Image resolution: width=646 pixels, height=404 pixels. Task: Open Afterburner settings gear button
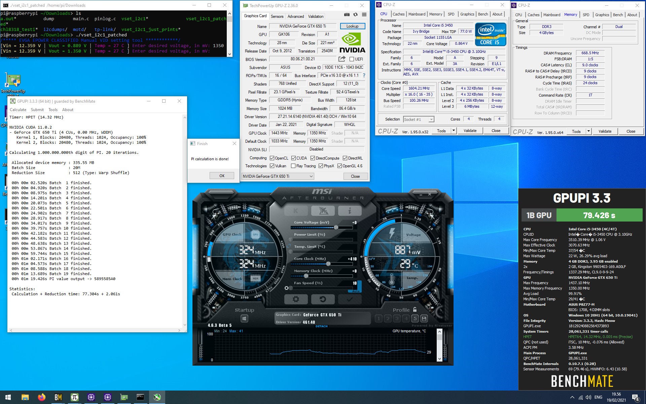pyautogui.click(x=296, y=299)
